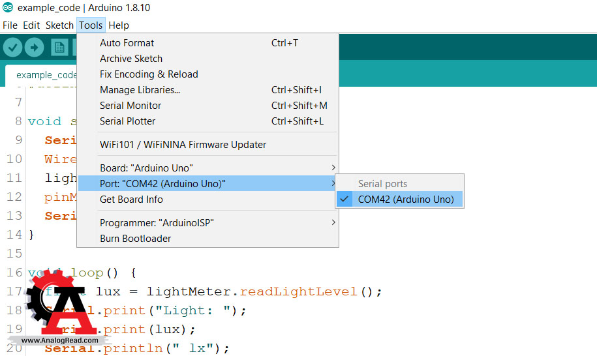The image size is (597, 356).
Task: Select Get Board Info entry
Action: (208, 200)
